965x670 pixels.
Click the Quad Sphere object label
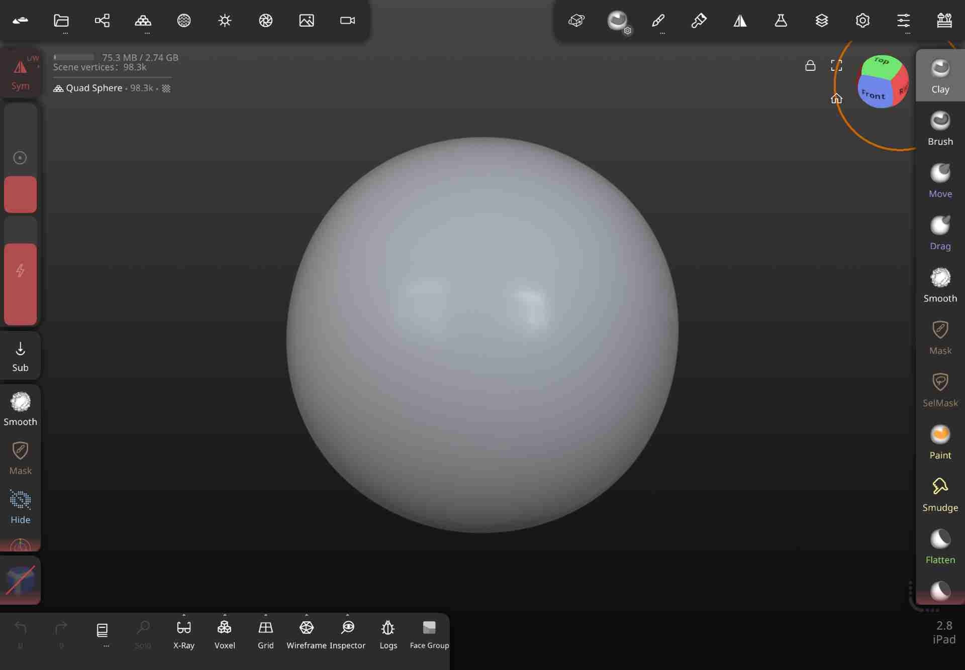click(94, 88)
